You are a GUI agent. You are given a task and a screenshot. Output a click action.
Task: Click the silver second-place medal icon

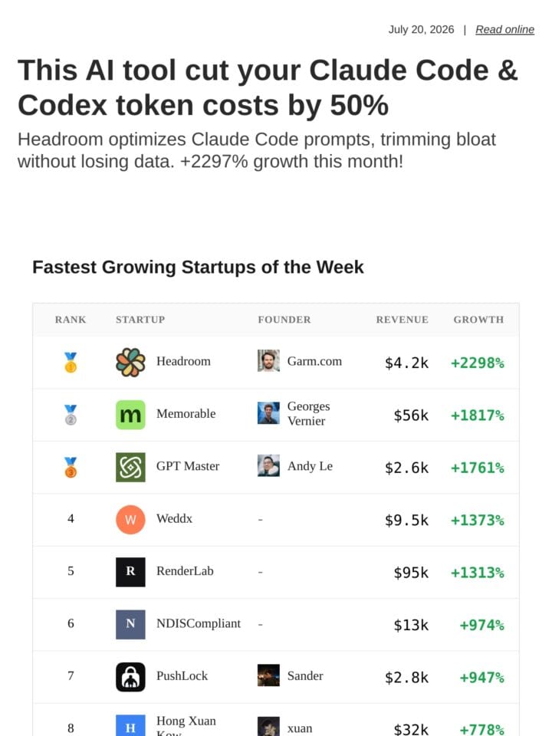pos(71,415)
